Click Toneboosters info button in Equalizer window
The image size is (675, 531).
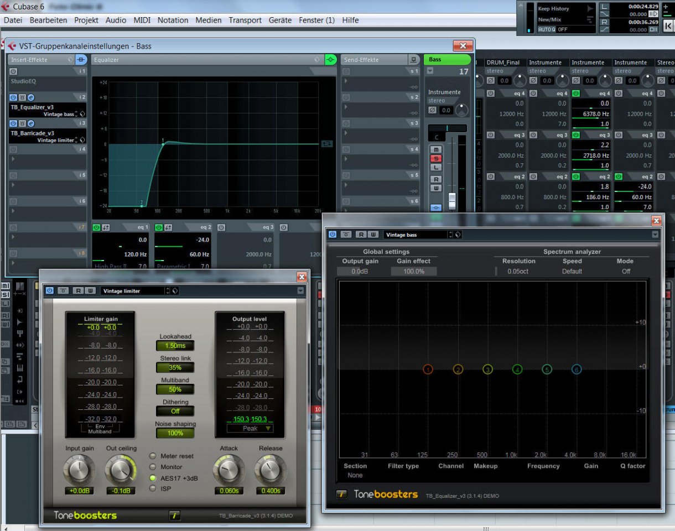tap(342, 494)
